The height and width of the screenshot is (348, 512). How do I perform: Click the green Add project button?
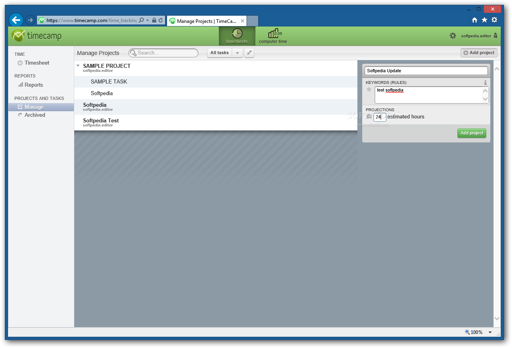[x=472, y=133]
